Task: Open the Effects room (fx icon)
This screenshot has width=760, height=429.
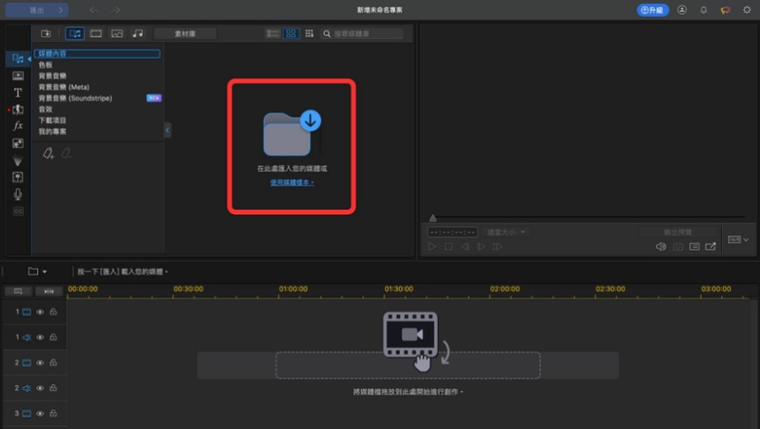Action: coord(17,126)
